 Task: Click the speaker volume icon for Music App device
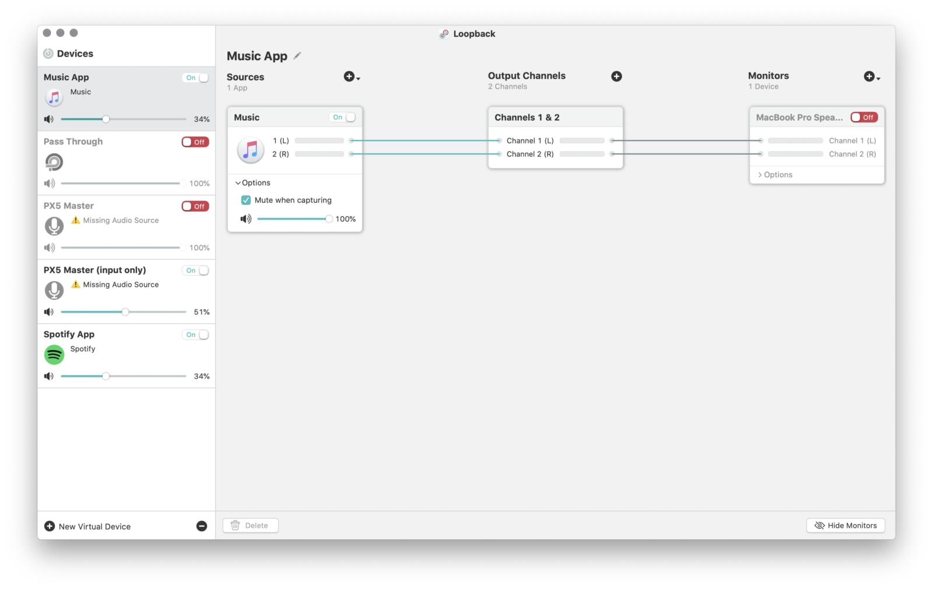click(x=49, y=119)
